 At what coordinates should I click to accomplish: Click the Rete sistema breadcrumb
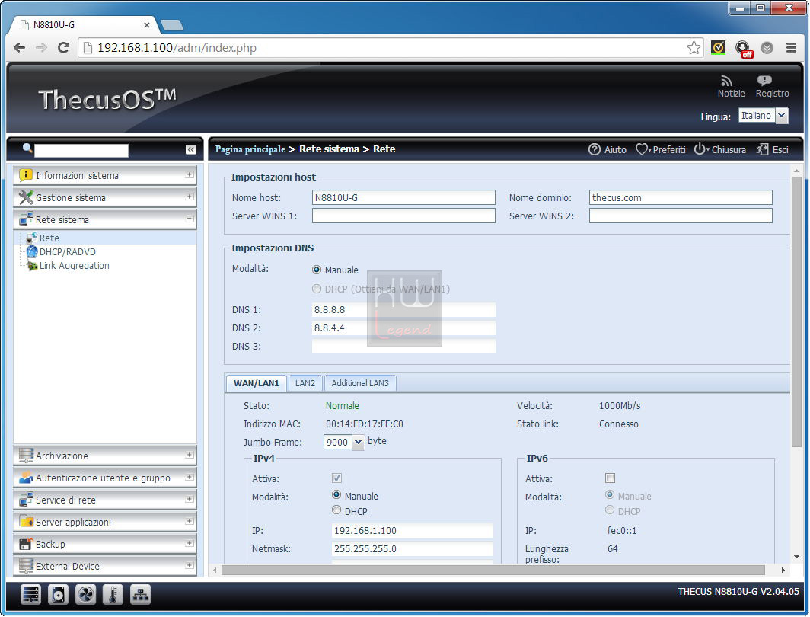pyautogui.click(x=329, y=149)
